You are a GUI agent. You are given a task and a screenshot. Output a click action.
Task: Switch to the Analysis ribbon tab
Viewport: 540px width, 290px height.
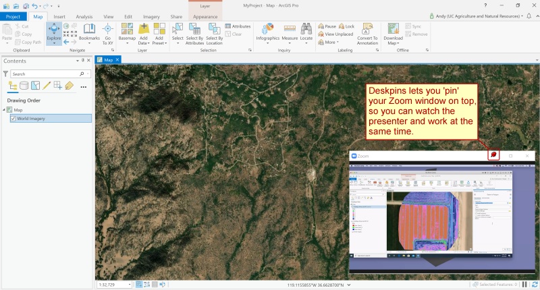84,16
